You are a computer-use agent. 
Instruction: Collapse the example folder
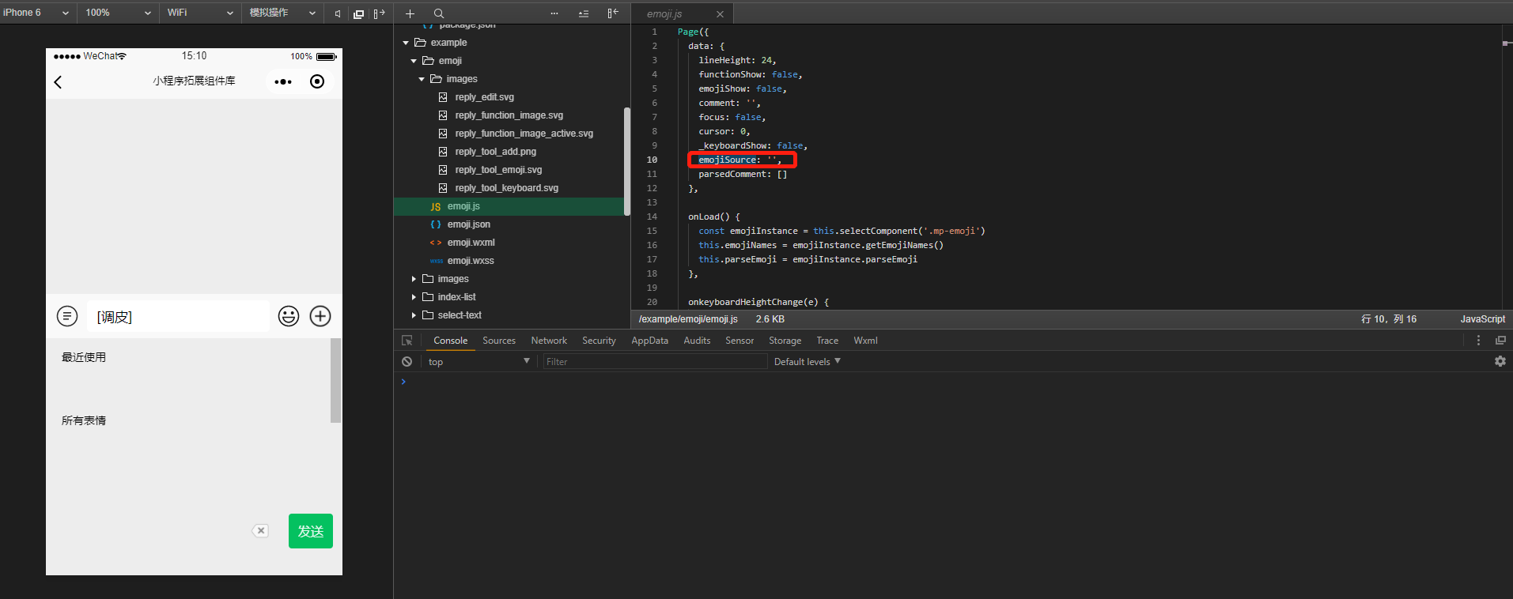(406, 43)
